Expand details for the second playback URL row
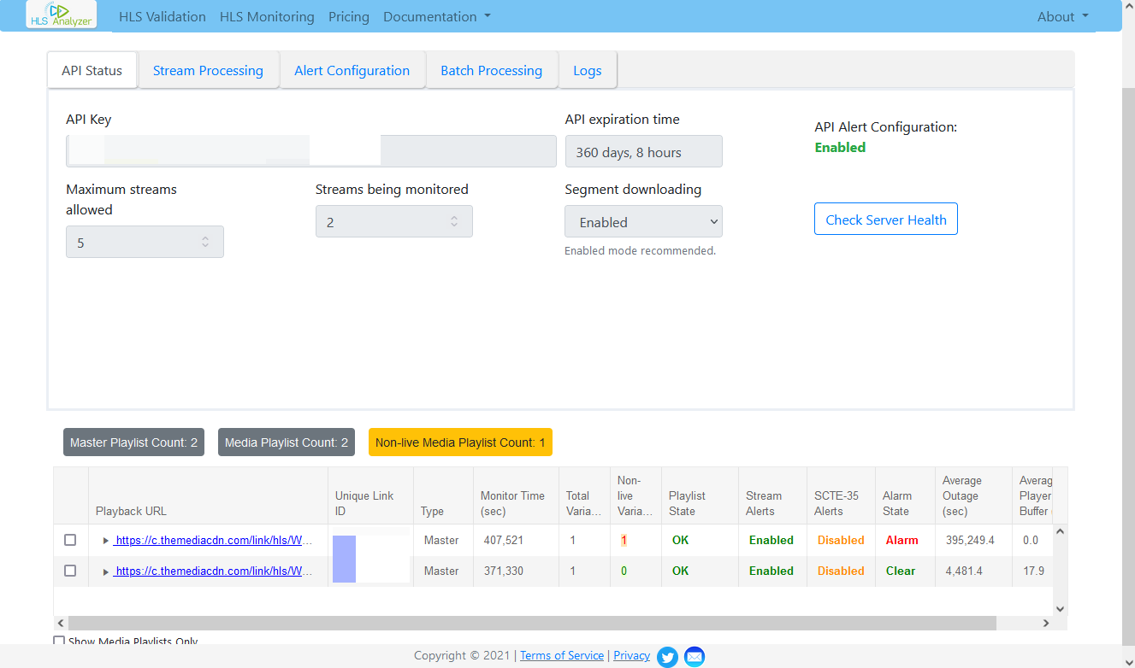This screenshot has height=668, width=1135. pyautogui.click(x=105, y=571)
